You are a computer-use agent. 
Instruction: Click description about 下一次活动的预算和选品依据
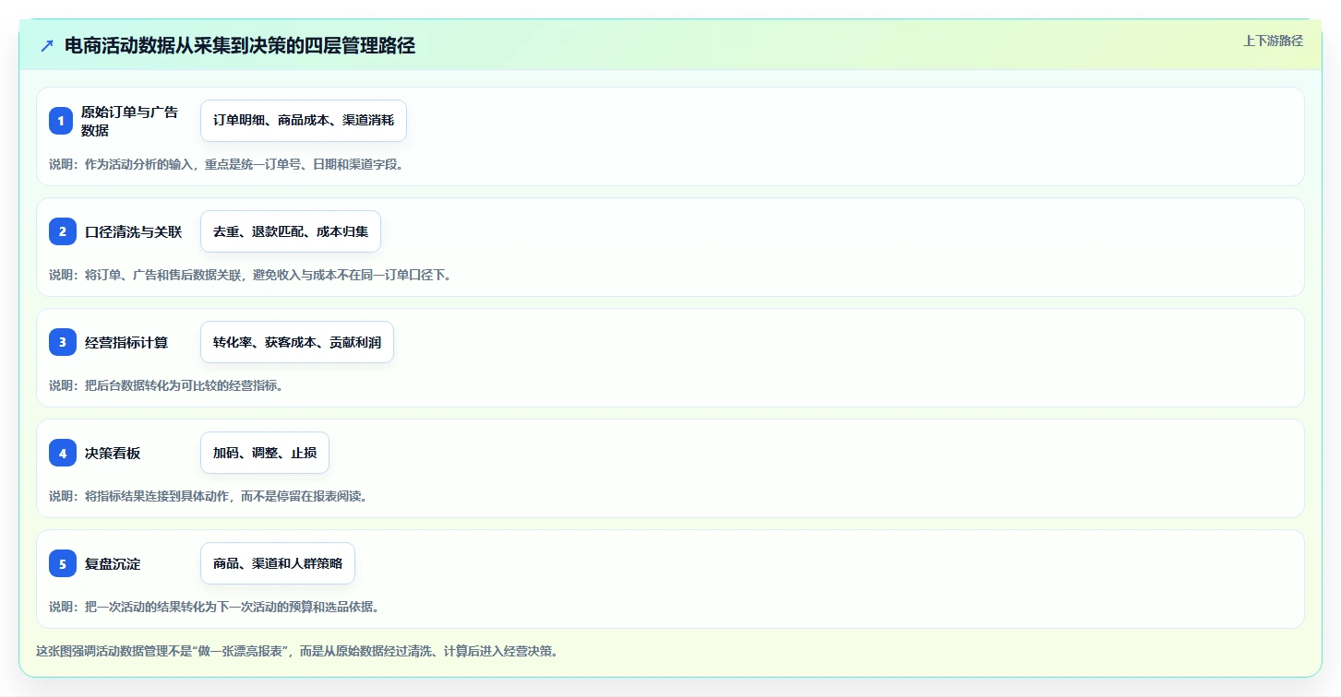(x=214, y=607)
